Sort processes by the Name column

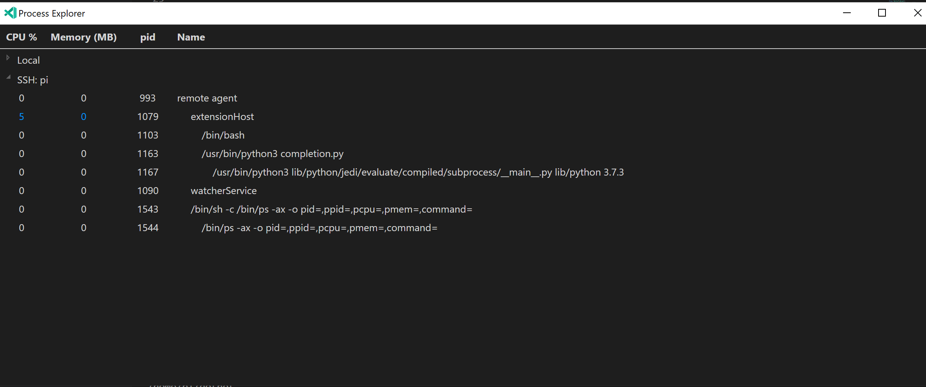191,37
